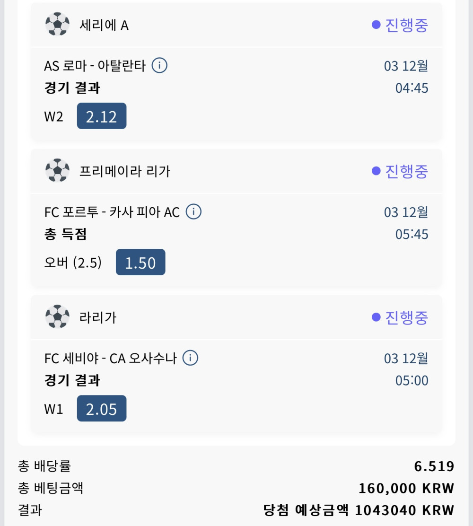Viewport: 473px width, 526px height.
Task: Click the 진행중 status dot for 세리에 A
Action: click(376, 25)
